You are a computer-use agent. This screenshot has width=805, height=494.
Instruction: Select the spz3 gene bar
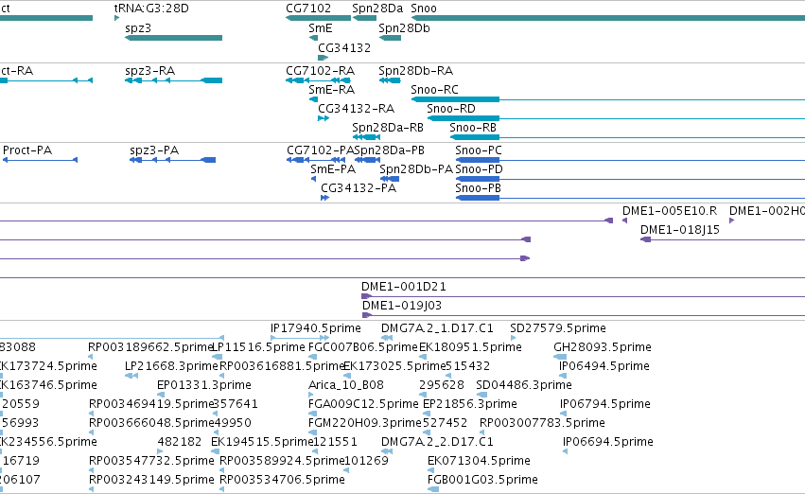click(x=173, y=38)
